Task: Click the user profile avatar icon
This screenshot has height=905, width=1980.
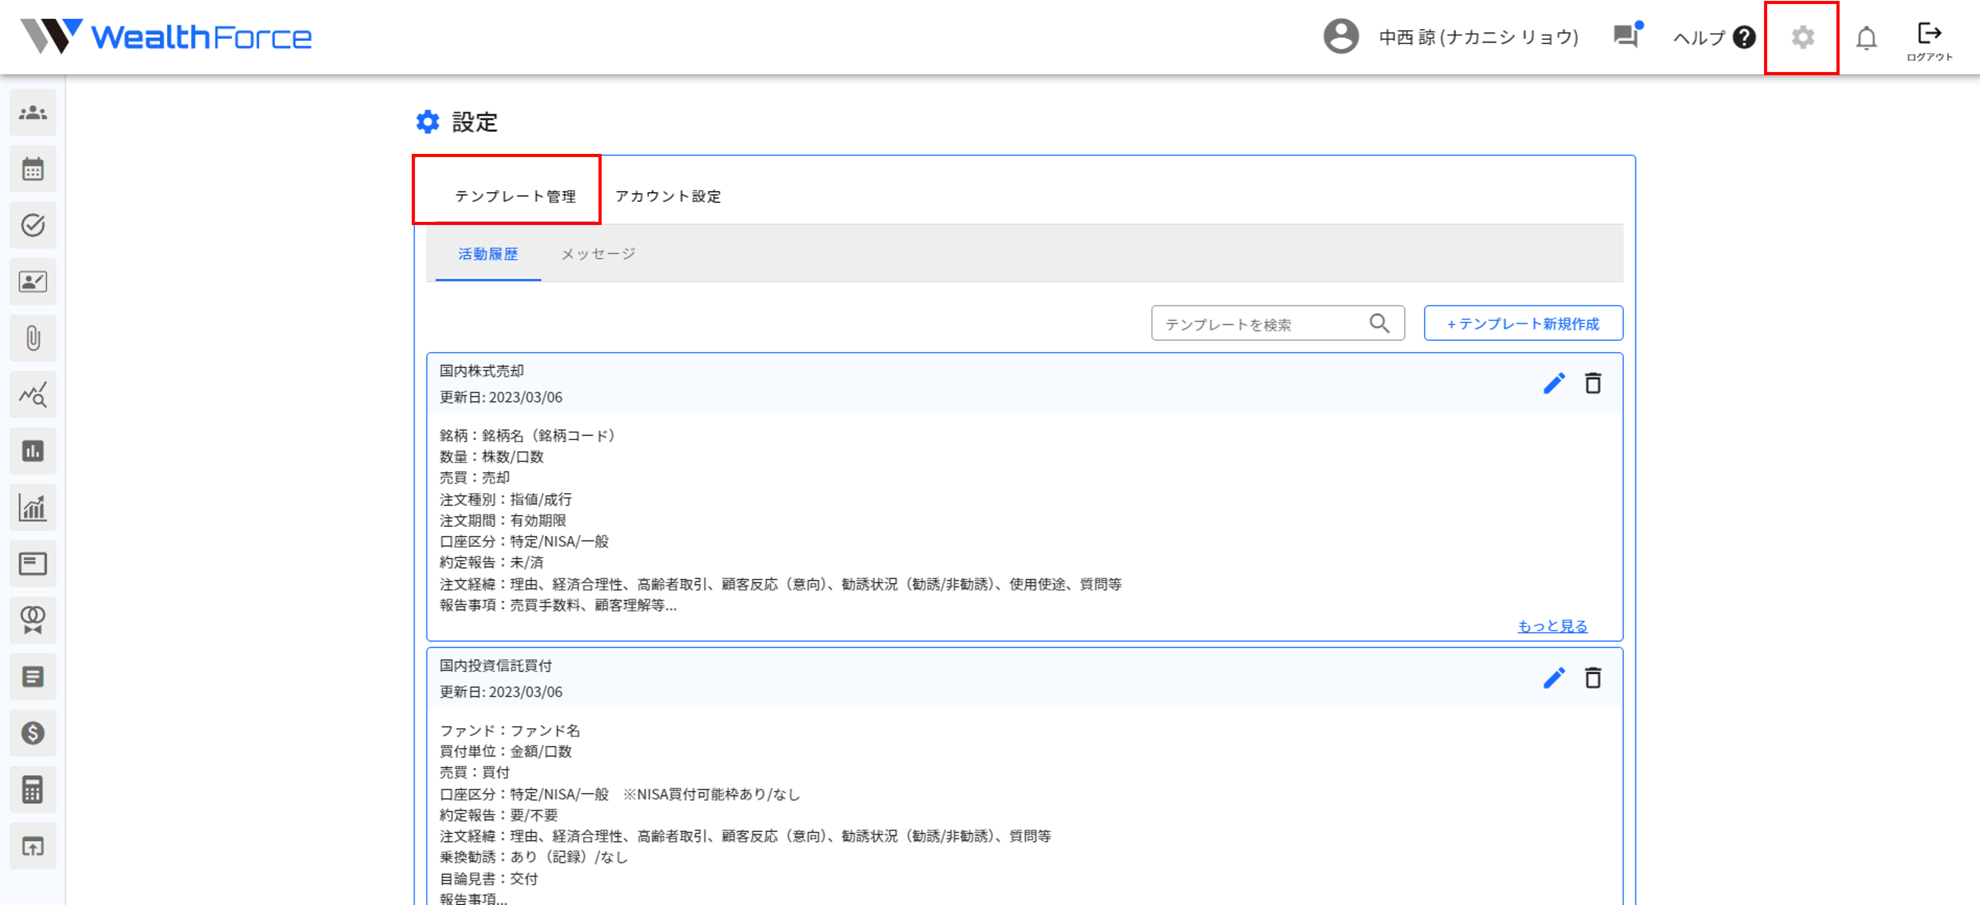Action: 1341,37
